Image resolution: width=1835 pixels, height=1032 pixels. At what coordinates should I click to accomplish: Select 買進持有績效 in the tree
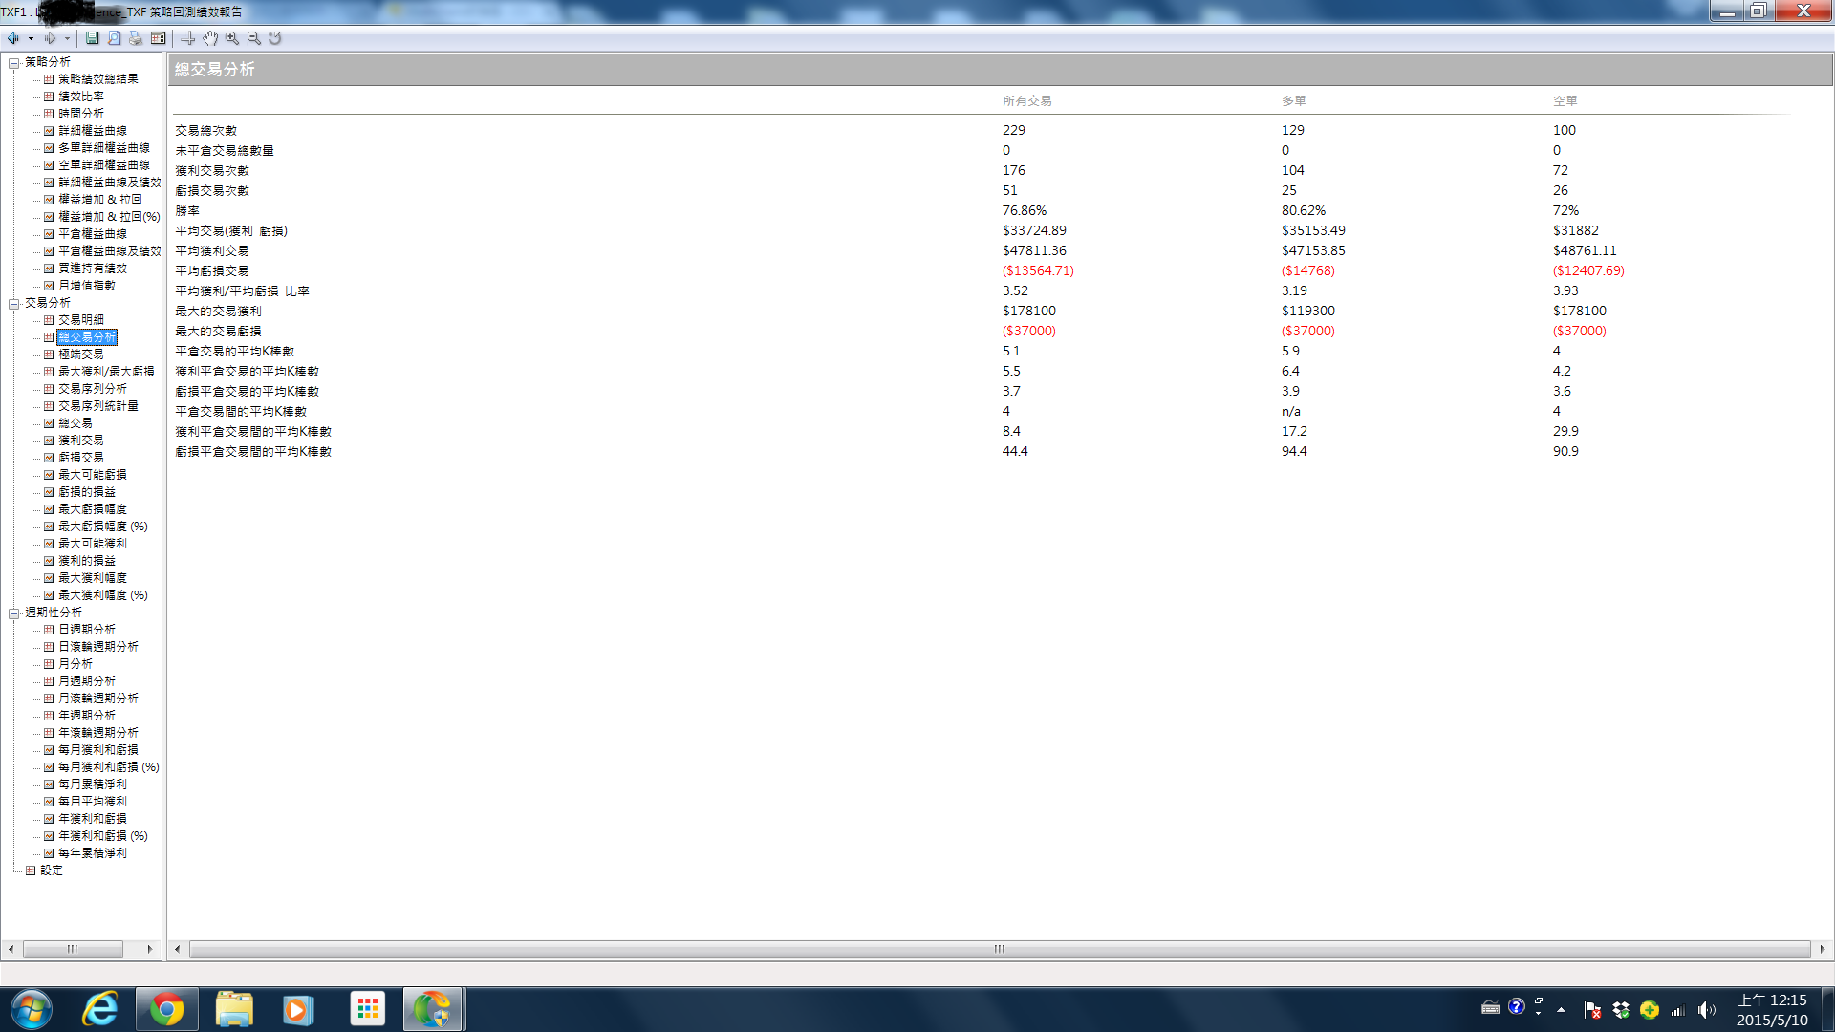point(92,269)
